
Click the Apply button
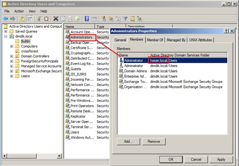point(221,159)
